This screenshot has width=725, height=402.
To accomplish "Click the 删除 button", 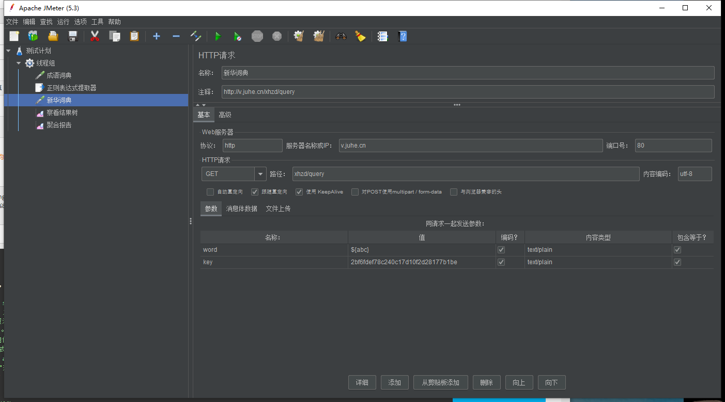I will click(486, 382).
